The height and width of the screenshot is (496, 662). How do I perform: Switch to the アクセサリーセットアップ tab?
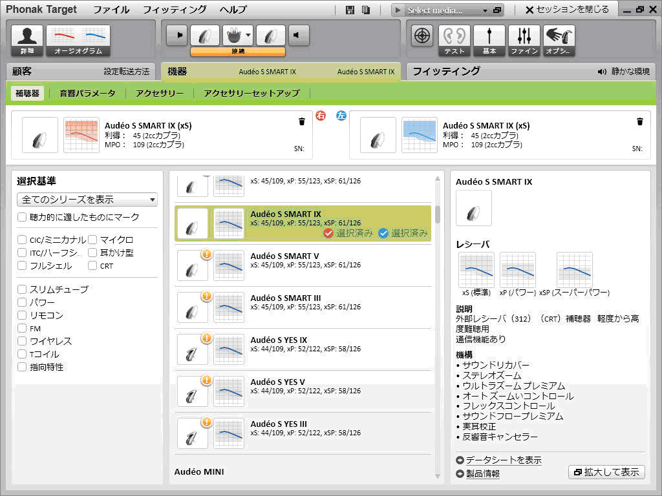pos(251,93)
